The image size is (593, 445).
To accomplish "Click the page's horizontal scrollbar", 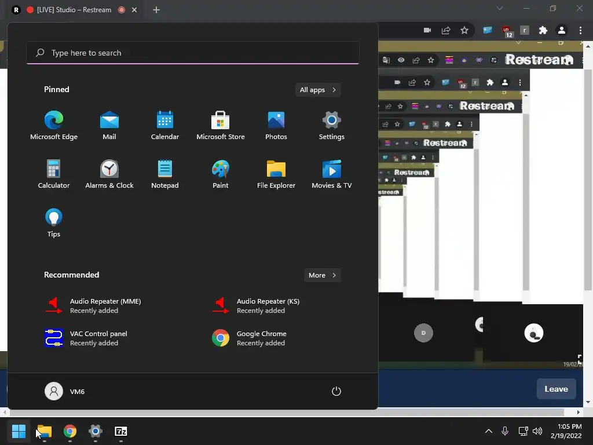I will coord(286,412).
